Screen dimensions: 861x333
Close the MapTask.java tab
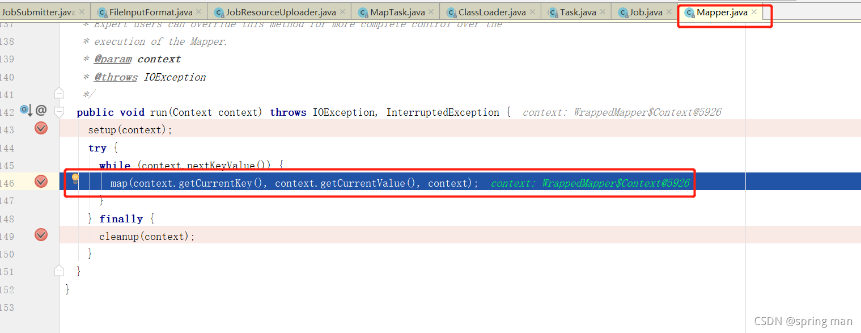pyautogui.click(x=431, y=12)
